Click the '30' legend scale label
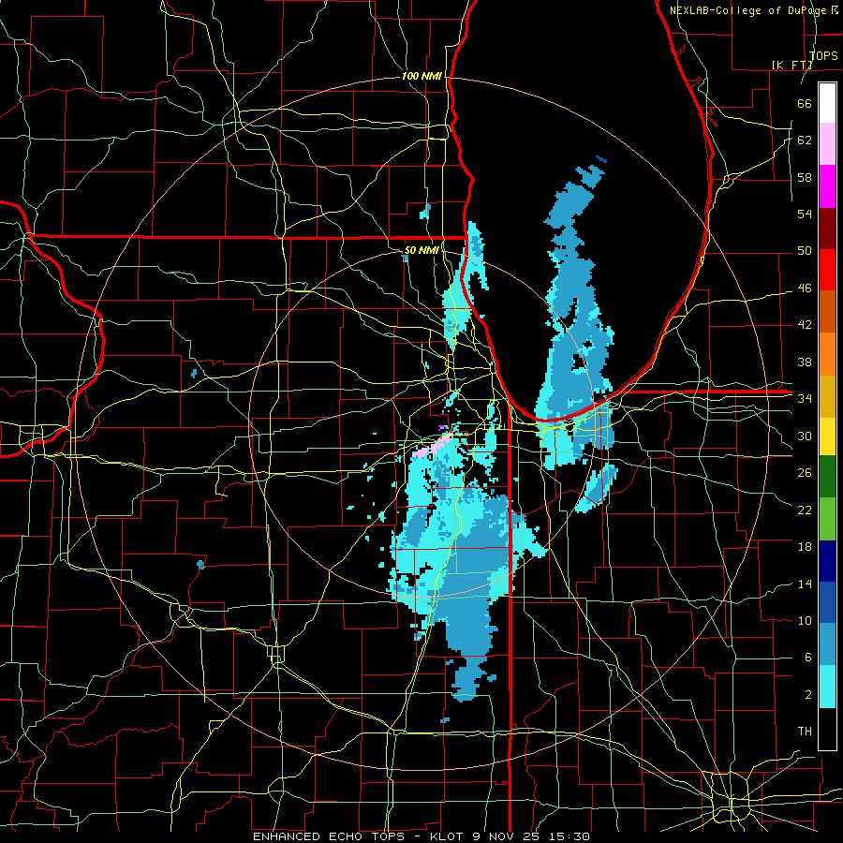The height and width of the screenshot is (843, 843). point(805,436)
